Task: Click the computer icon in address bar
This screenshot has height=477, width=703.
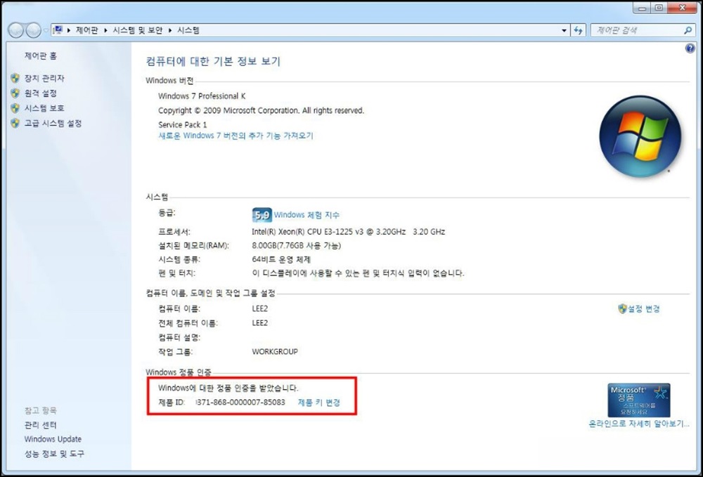Action: (58, 30)
